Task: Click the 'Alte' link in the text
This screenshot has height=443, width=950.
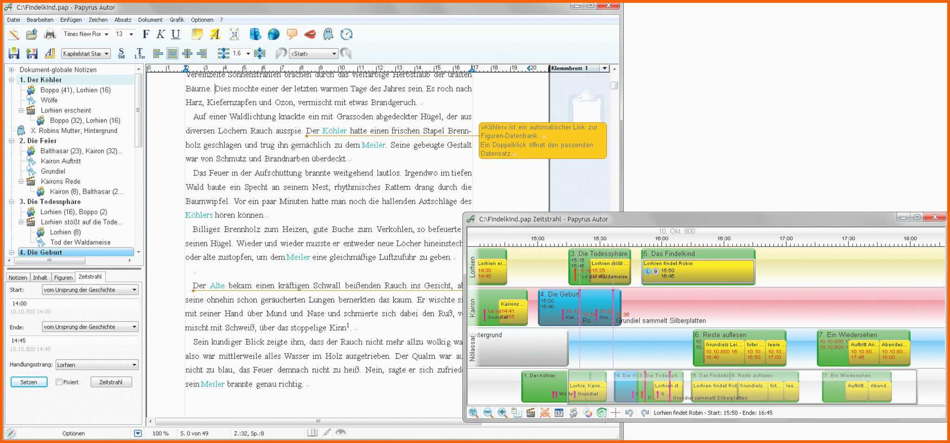Action: tap(217, 285)
